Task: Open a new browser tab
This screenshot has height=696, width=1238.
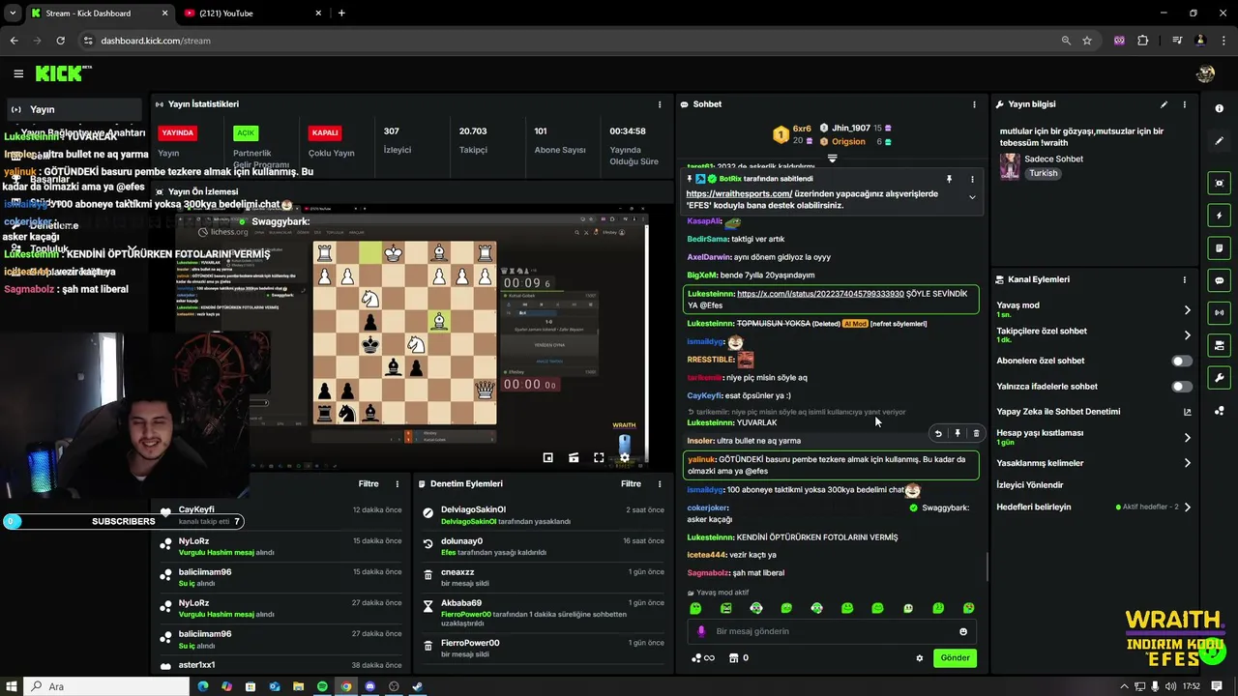Action: 341,14
